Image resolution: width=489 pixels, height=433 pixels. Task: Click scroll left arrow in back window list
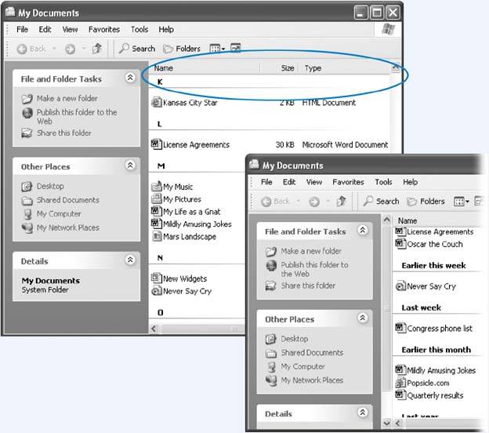pos(154,329)
